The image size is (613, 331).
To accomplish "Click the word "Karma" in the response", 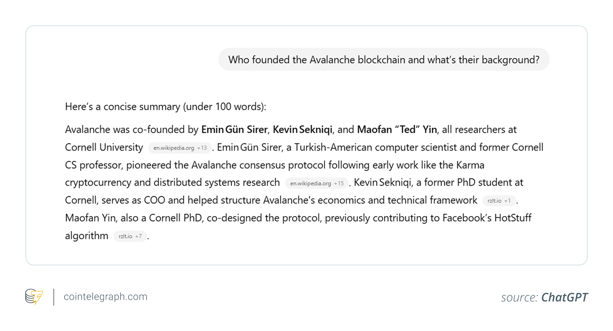I will tap(470, 165).
